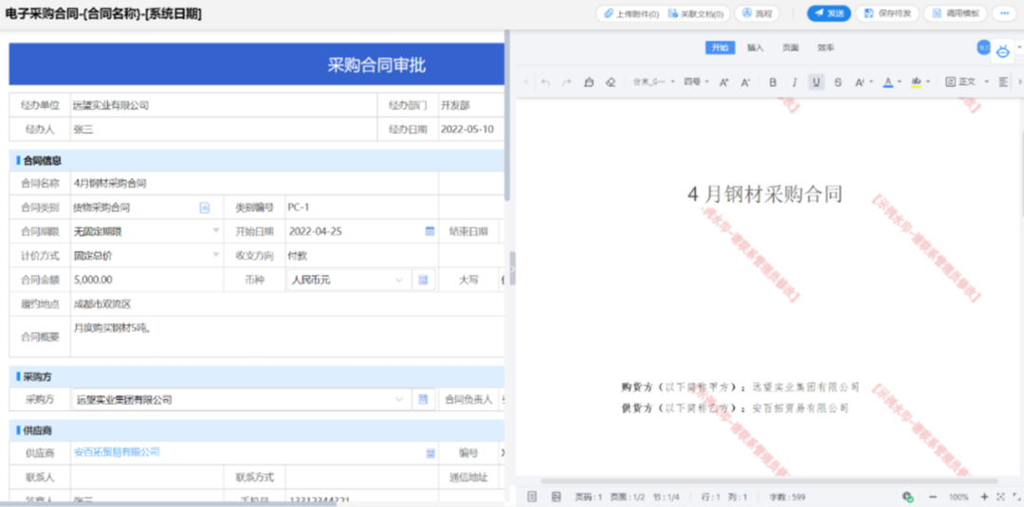This screenshot has width=1024, height=507.
Task: Click the robot assistant icon
Action: click(1003, 51)
